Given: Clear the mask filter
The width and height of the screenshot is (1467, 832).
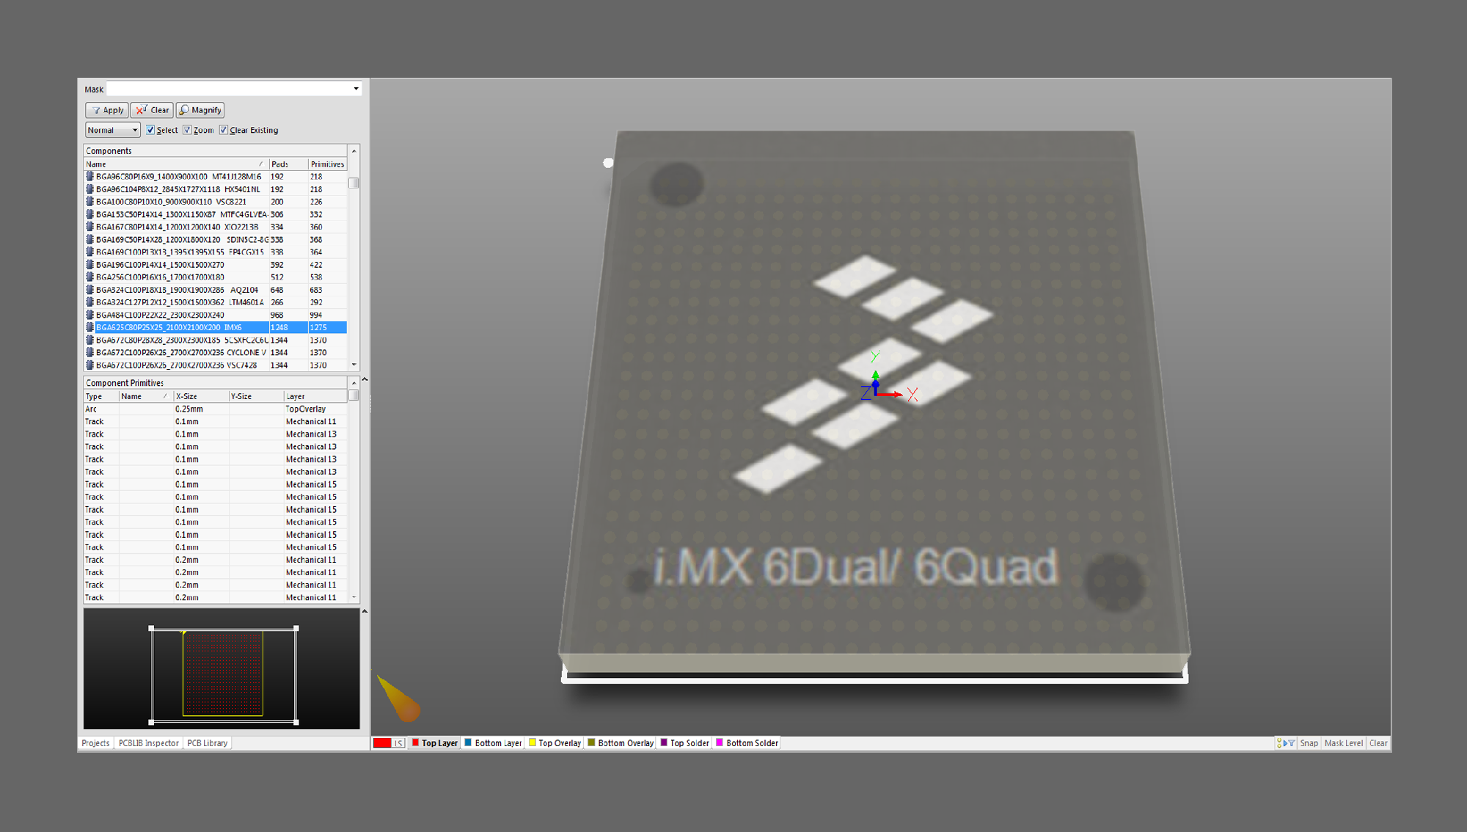Looking at the screenshot, I should coord(152,110).
